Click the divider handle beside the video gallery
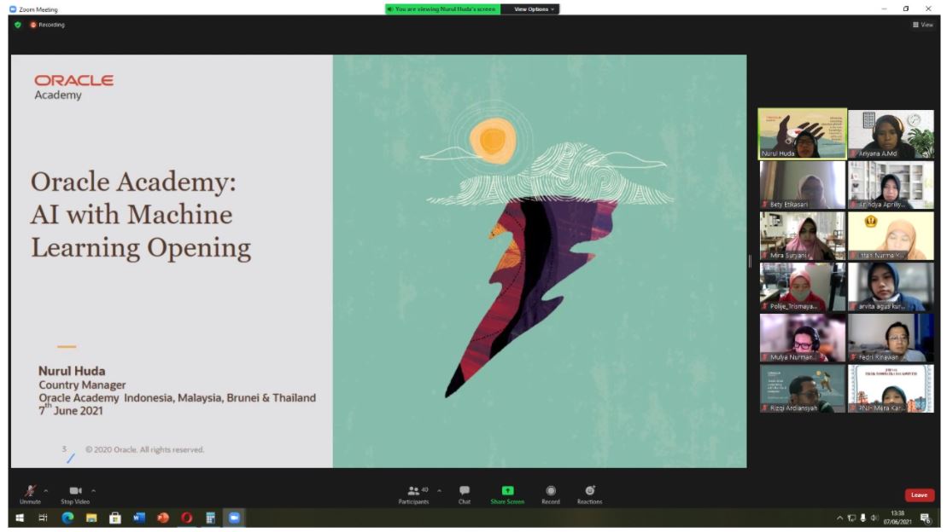 click(x=751, y=262)
